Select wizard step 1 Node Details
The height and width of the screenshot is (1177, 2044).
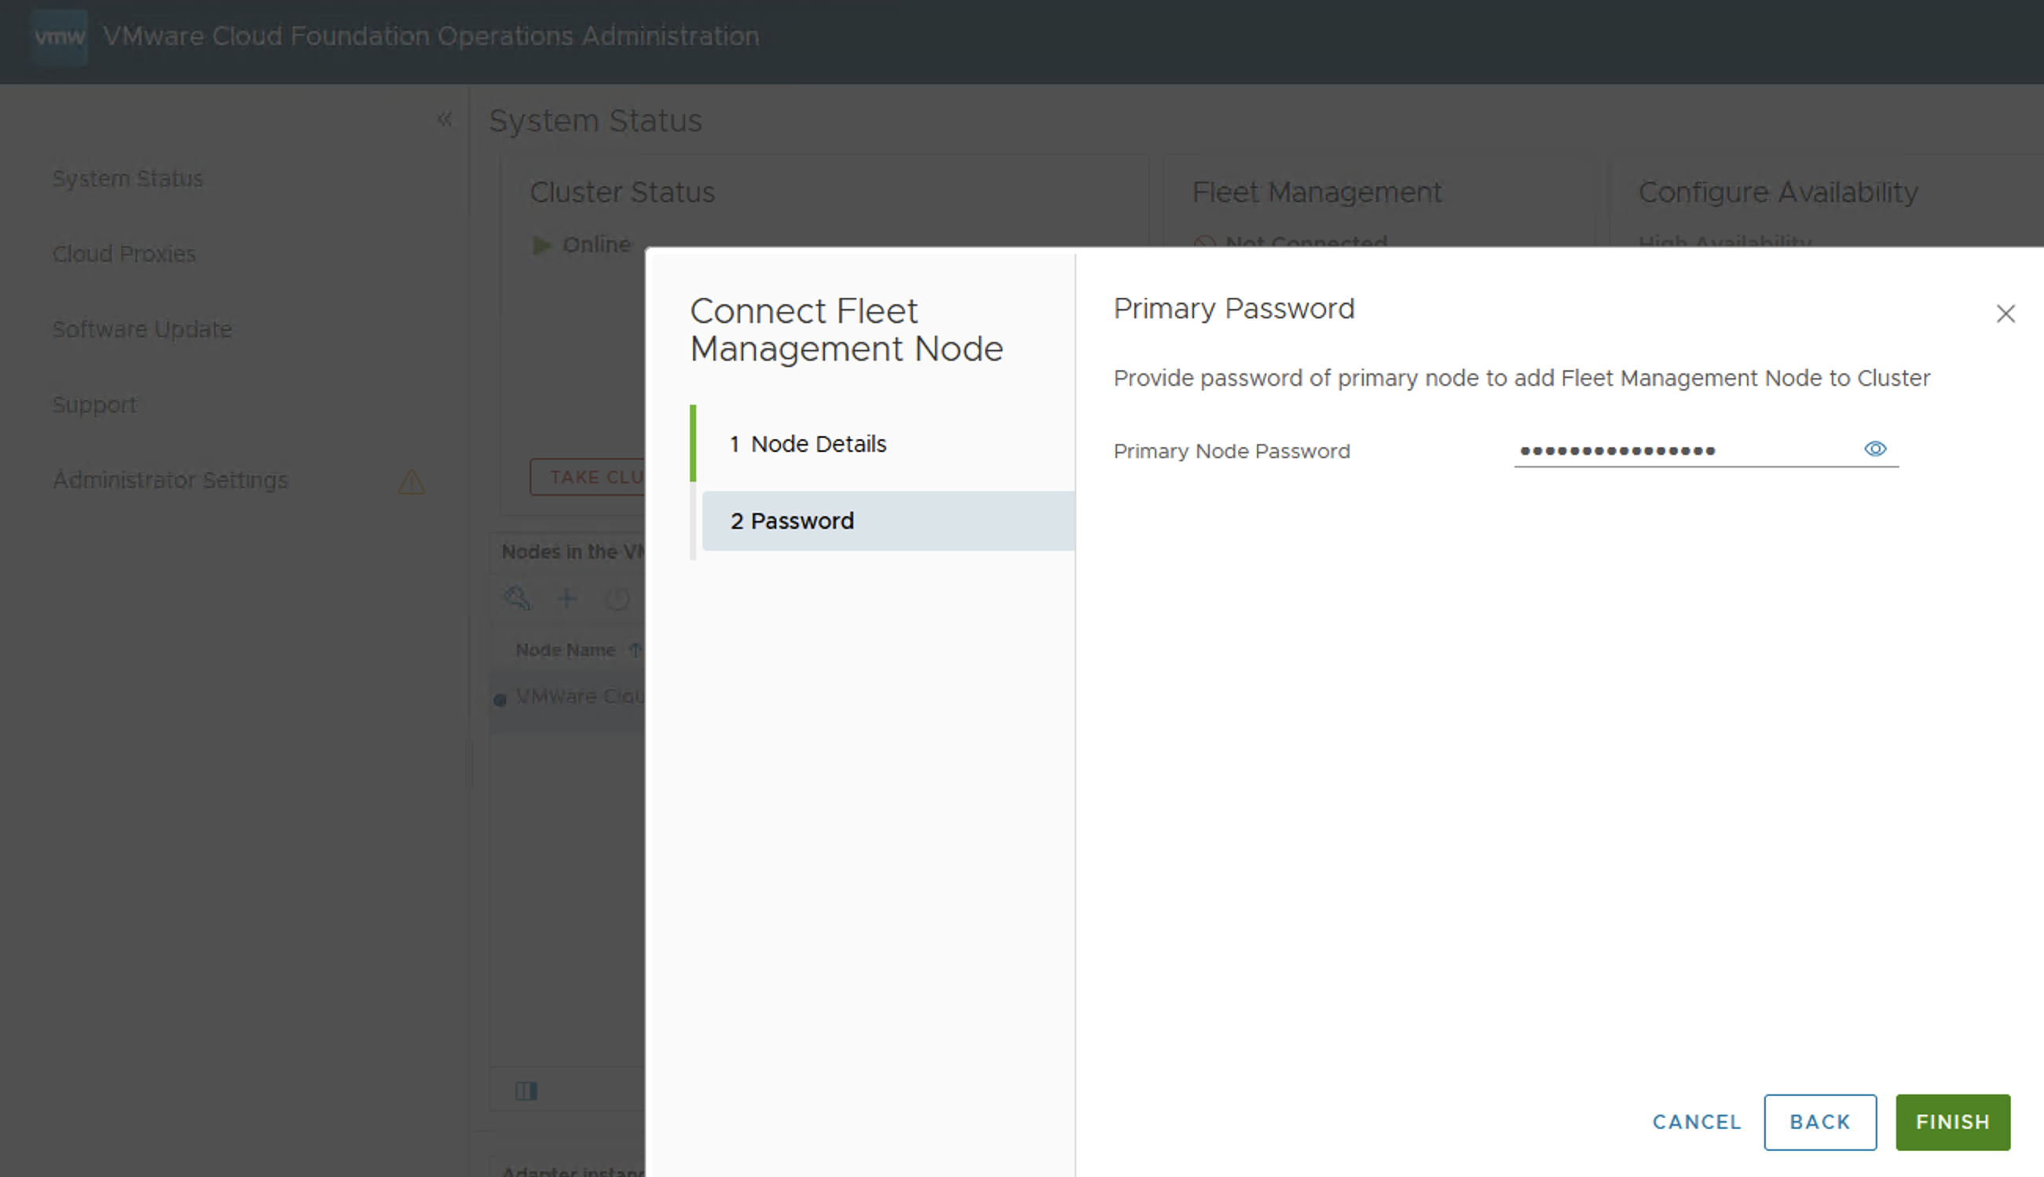818,444
